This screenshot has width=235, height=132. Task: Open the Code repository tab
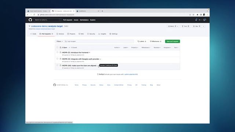(x=33, y=34)
